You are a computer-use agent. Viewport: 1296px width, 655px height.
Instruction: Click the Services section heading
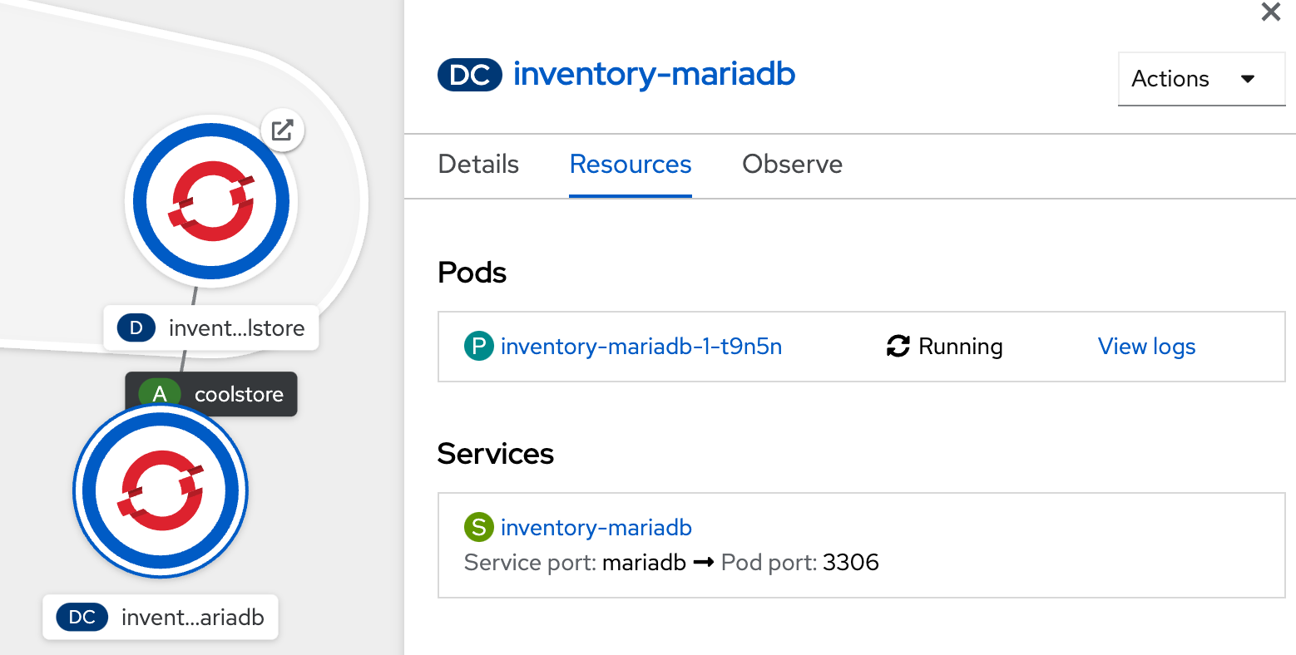(496, 454)
